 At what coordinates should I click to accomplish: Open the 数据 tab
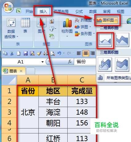click(x=93, y=11)
